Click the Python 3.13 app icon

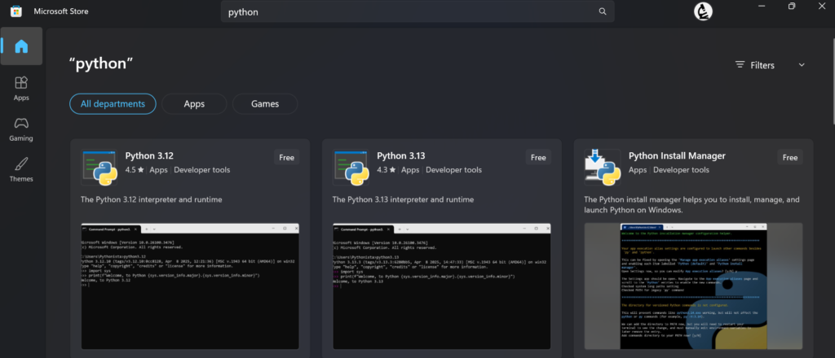(x=351, y=167)
